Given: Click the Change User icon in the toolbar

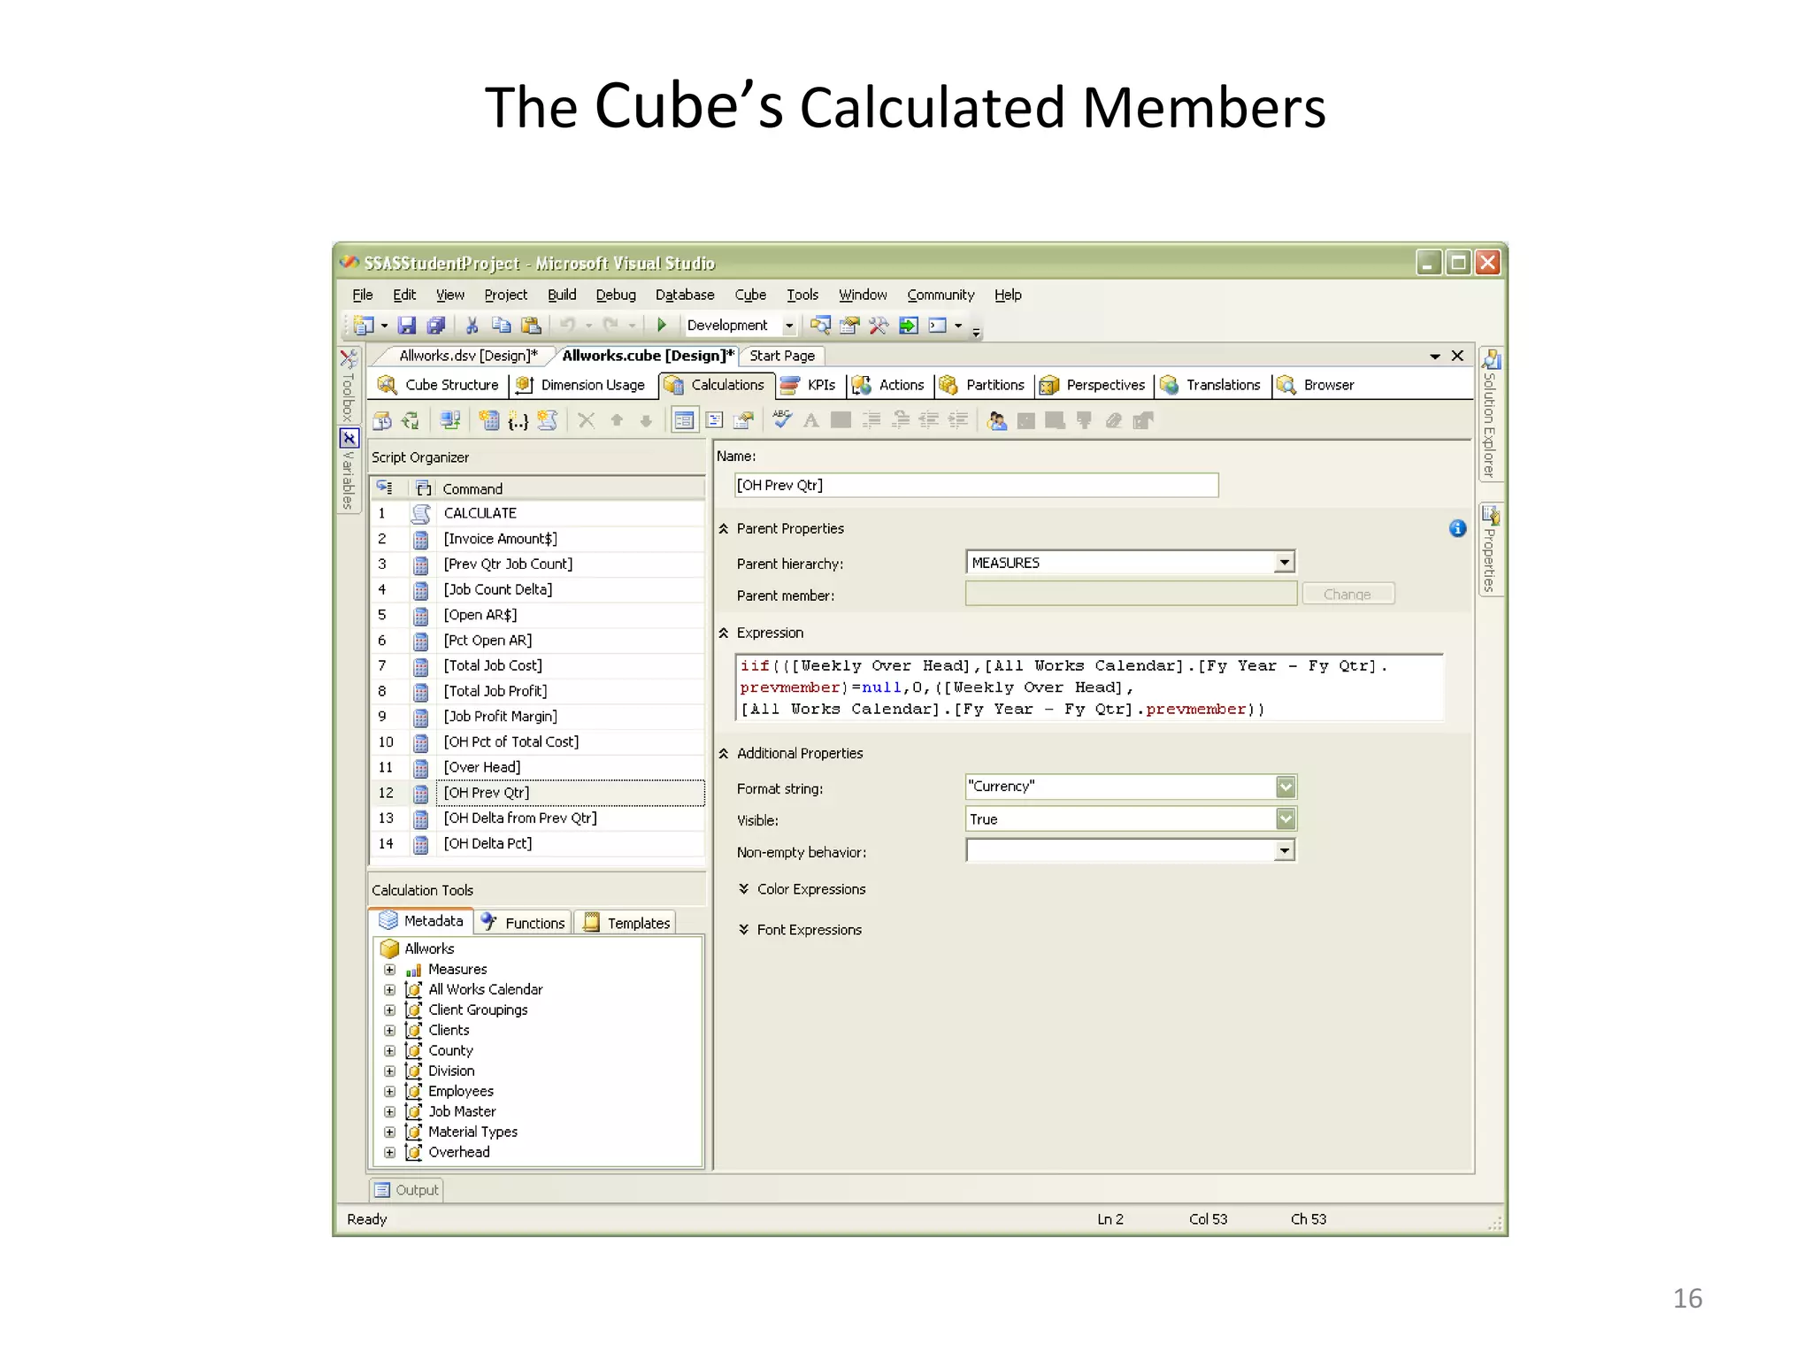Looking at the screenshot, I should (997, 421).
